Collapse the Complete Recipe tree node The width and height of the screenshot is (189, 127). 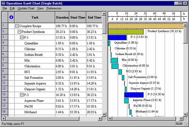click(17, 26)
